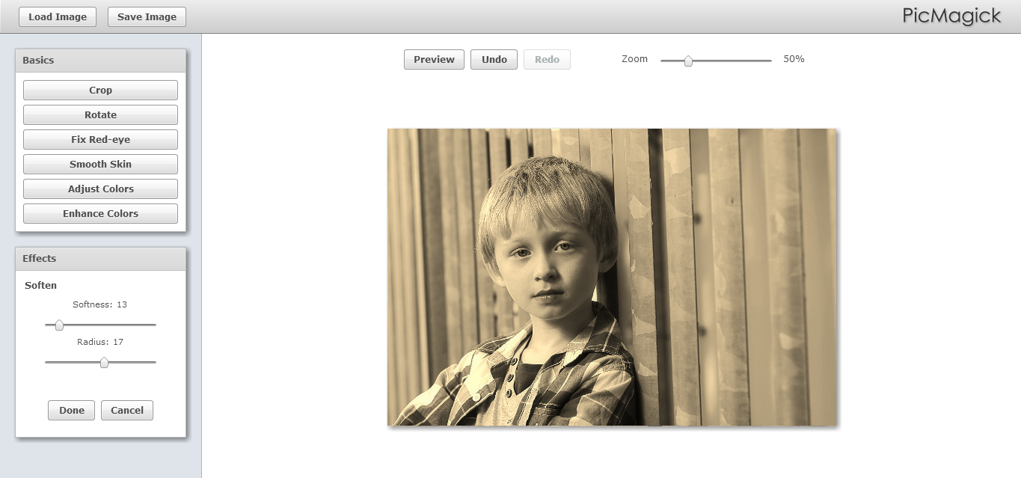Save the image with Save Image

[147, 16]
